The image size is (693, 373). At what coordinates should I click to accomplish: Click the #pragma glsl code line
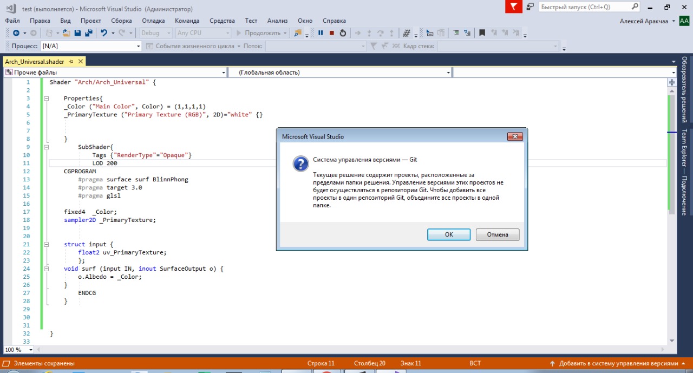click(x=100, y=195)
